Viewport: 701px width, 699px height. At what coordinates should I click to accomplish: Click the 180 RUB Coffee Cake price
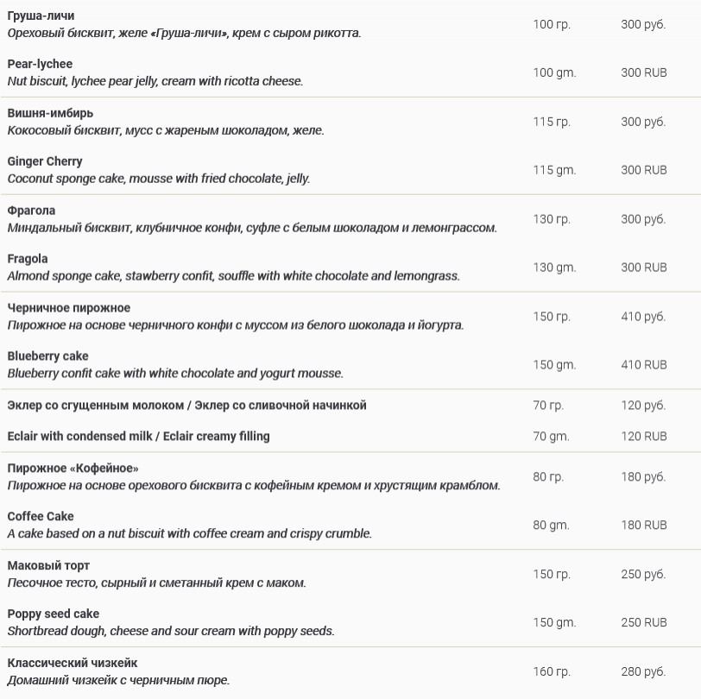click(643, 525)
